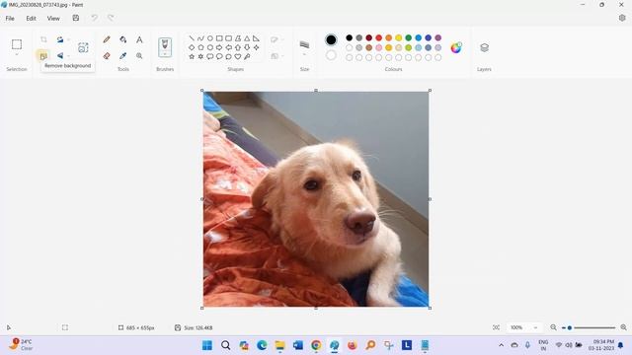Click the Crop image icon
The height and width of the screenshot is (355, 632).
(x=43, y=39)
